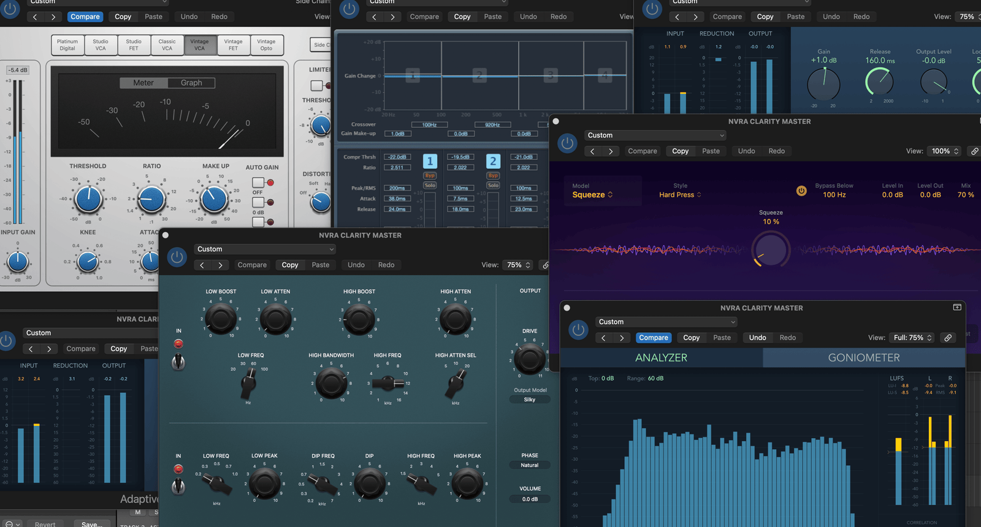Click link icon beside Full: 75% view

coord(948,338)
